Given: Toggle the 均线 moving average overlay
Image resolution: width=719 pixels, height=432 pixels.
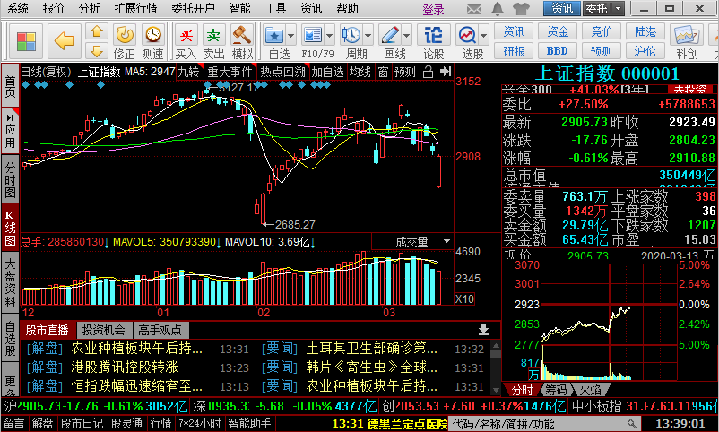Looking at the screenshot, I should (x=360, y=72).
